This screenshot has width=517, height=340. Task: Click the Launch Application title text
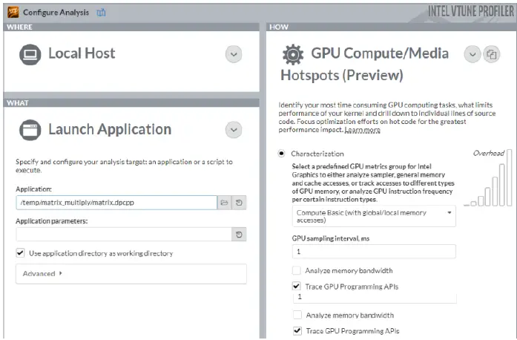110,129
